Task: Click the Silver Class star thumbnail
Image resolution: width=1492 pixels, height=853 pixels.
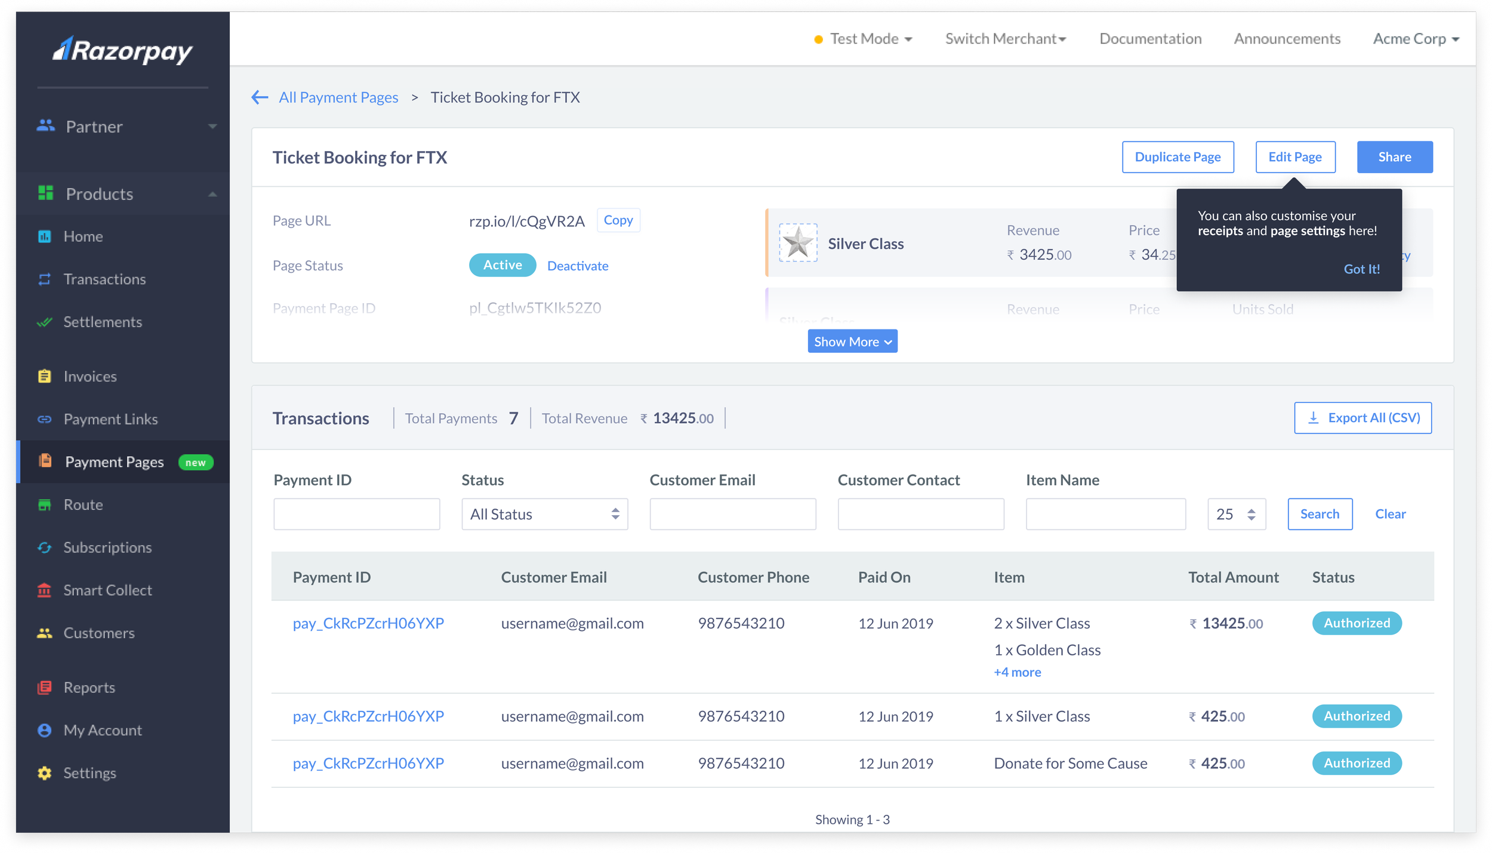Action: [x=798, y=243]
